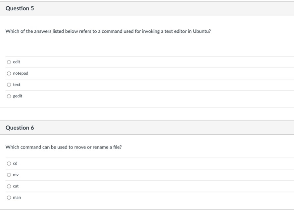Click the 'text' answer label
This screenshot has height=212, width=294.
17,85
